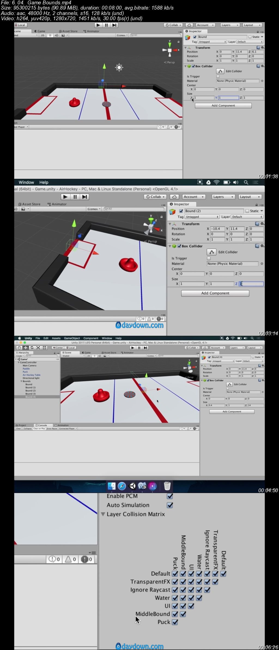Open the Hierarchy Create dropdown

[x=20, y=356]
